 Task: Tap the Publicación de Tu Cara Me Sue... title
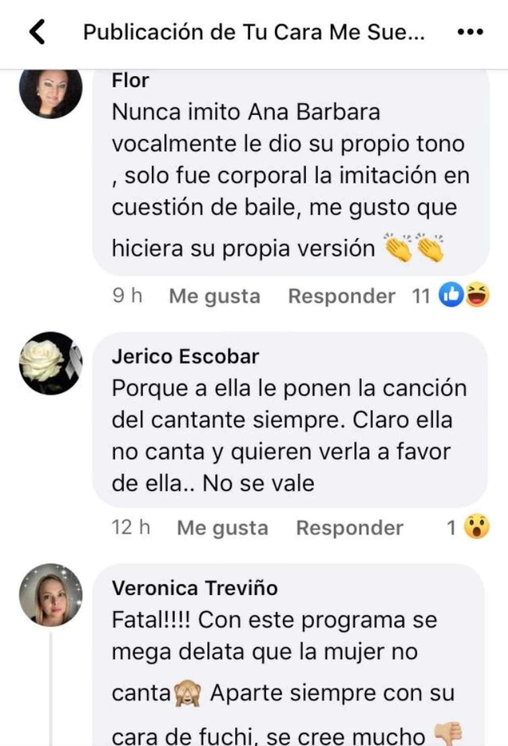[x=254, y=32]
